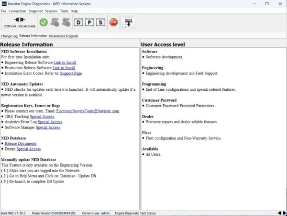Click the Available access level heading
The image size is (287, 216).
(150, 149)
